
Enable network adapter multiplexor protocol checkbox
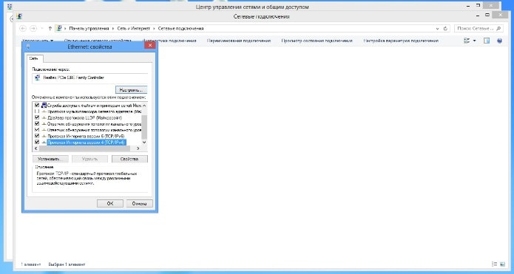point(37,112)
